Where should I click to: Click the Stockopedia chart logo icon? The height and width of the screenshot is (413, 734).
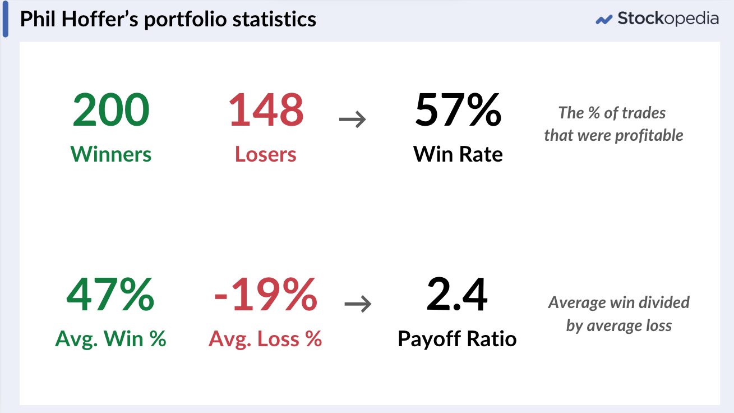click(x=604, y=20)
